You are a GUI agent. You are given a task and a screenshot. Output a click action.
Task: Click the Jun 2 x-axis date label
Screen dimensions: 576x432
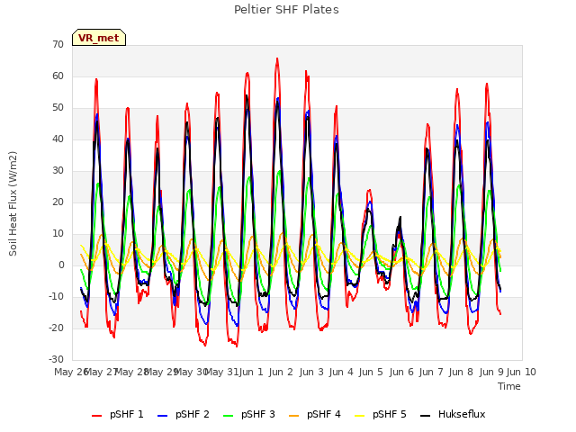[x=281, y=372]
